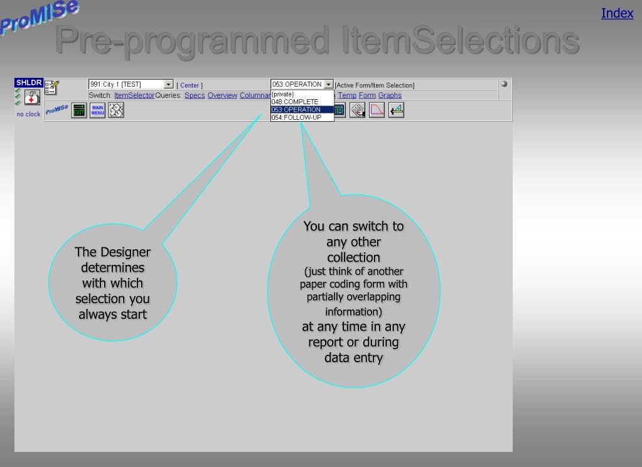642x467 pixels.
Task: Open the Form link
Action: (367, 95)
